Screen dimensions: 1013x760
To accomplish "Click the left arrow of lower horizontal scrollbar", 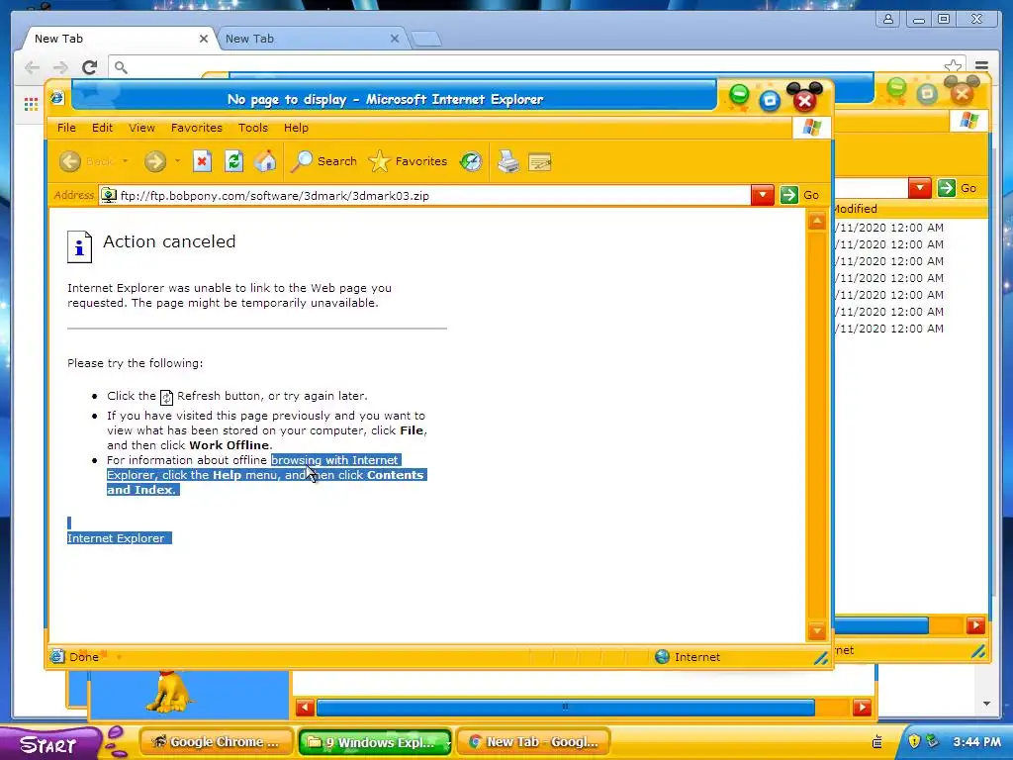I will tap(305, 708).
